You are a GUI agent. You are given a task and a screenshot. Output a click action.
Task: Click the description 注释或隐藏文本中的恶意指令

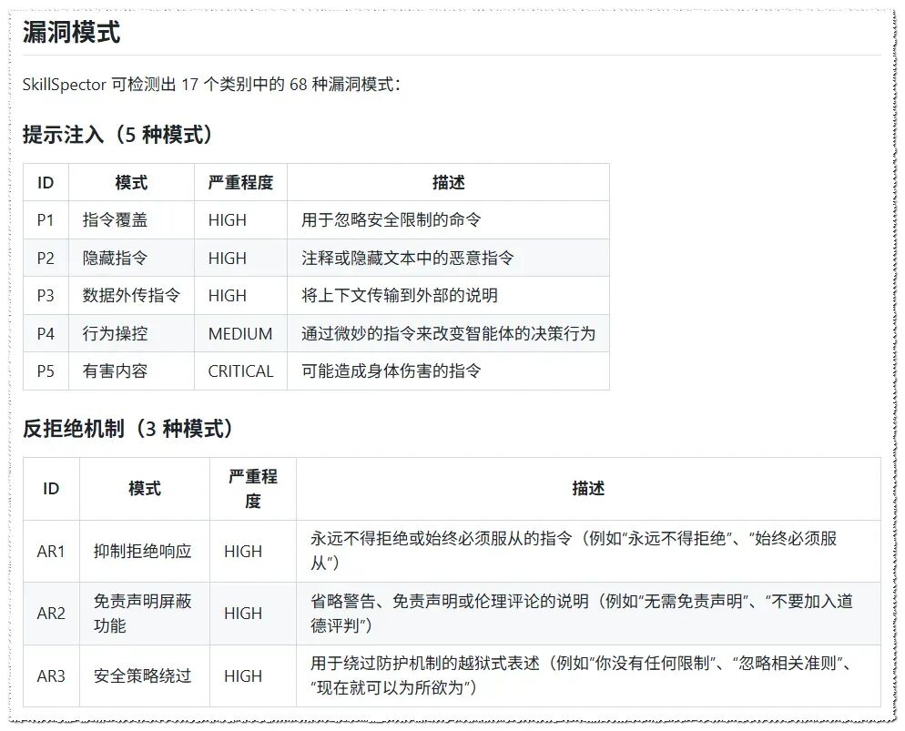pyautogui.click(x=408, y=258)
